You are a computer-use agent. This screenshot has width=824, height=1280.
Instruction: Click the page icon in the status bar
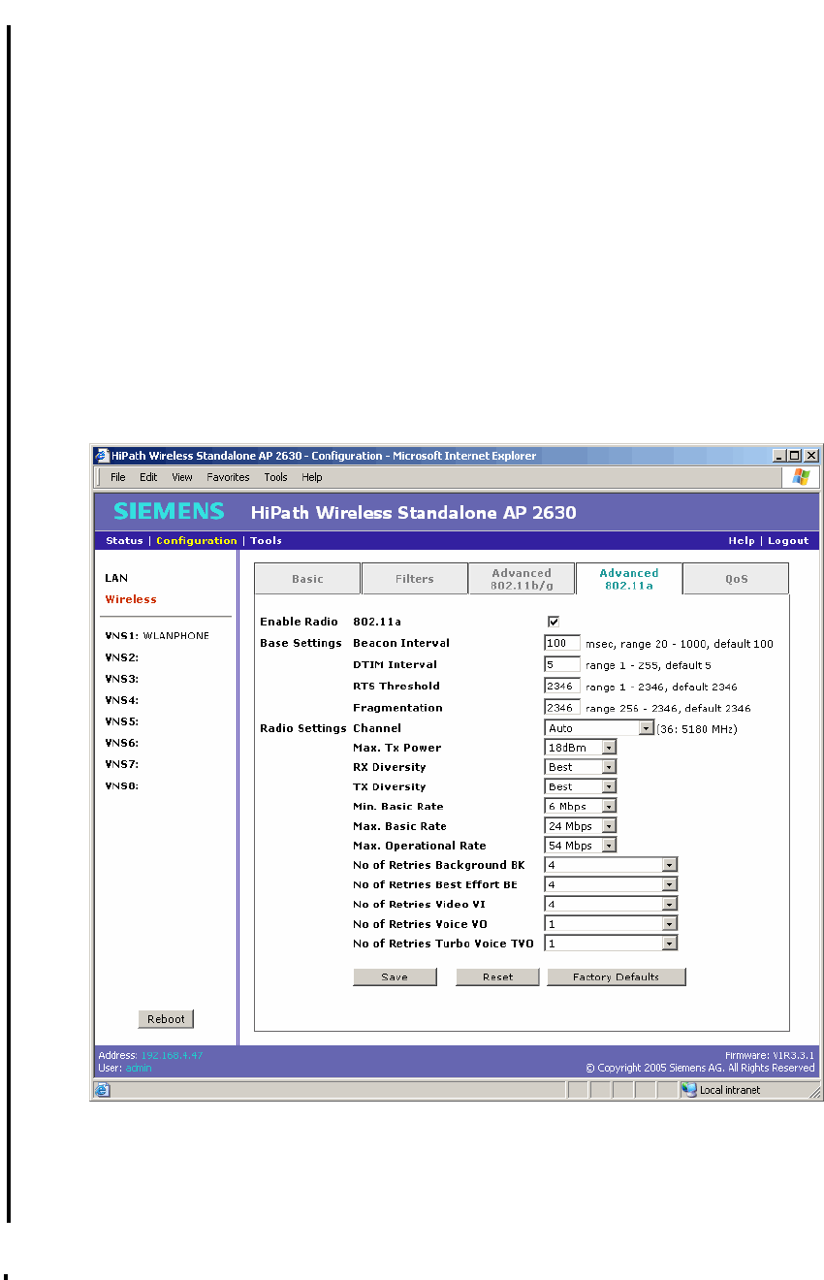(103, 1090)
